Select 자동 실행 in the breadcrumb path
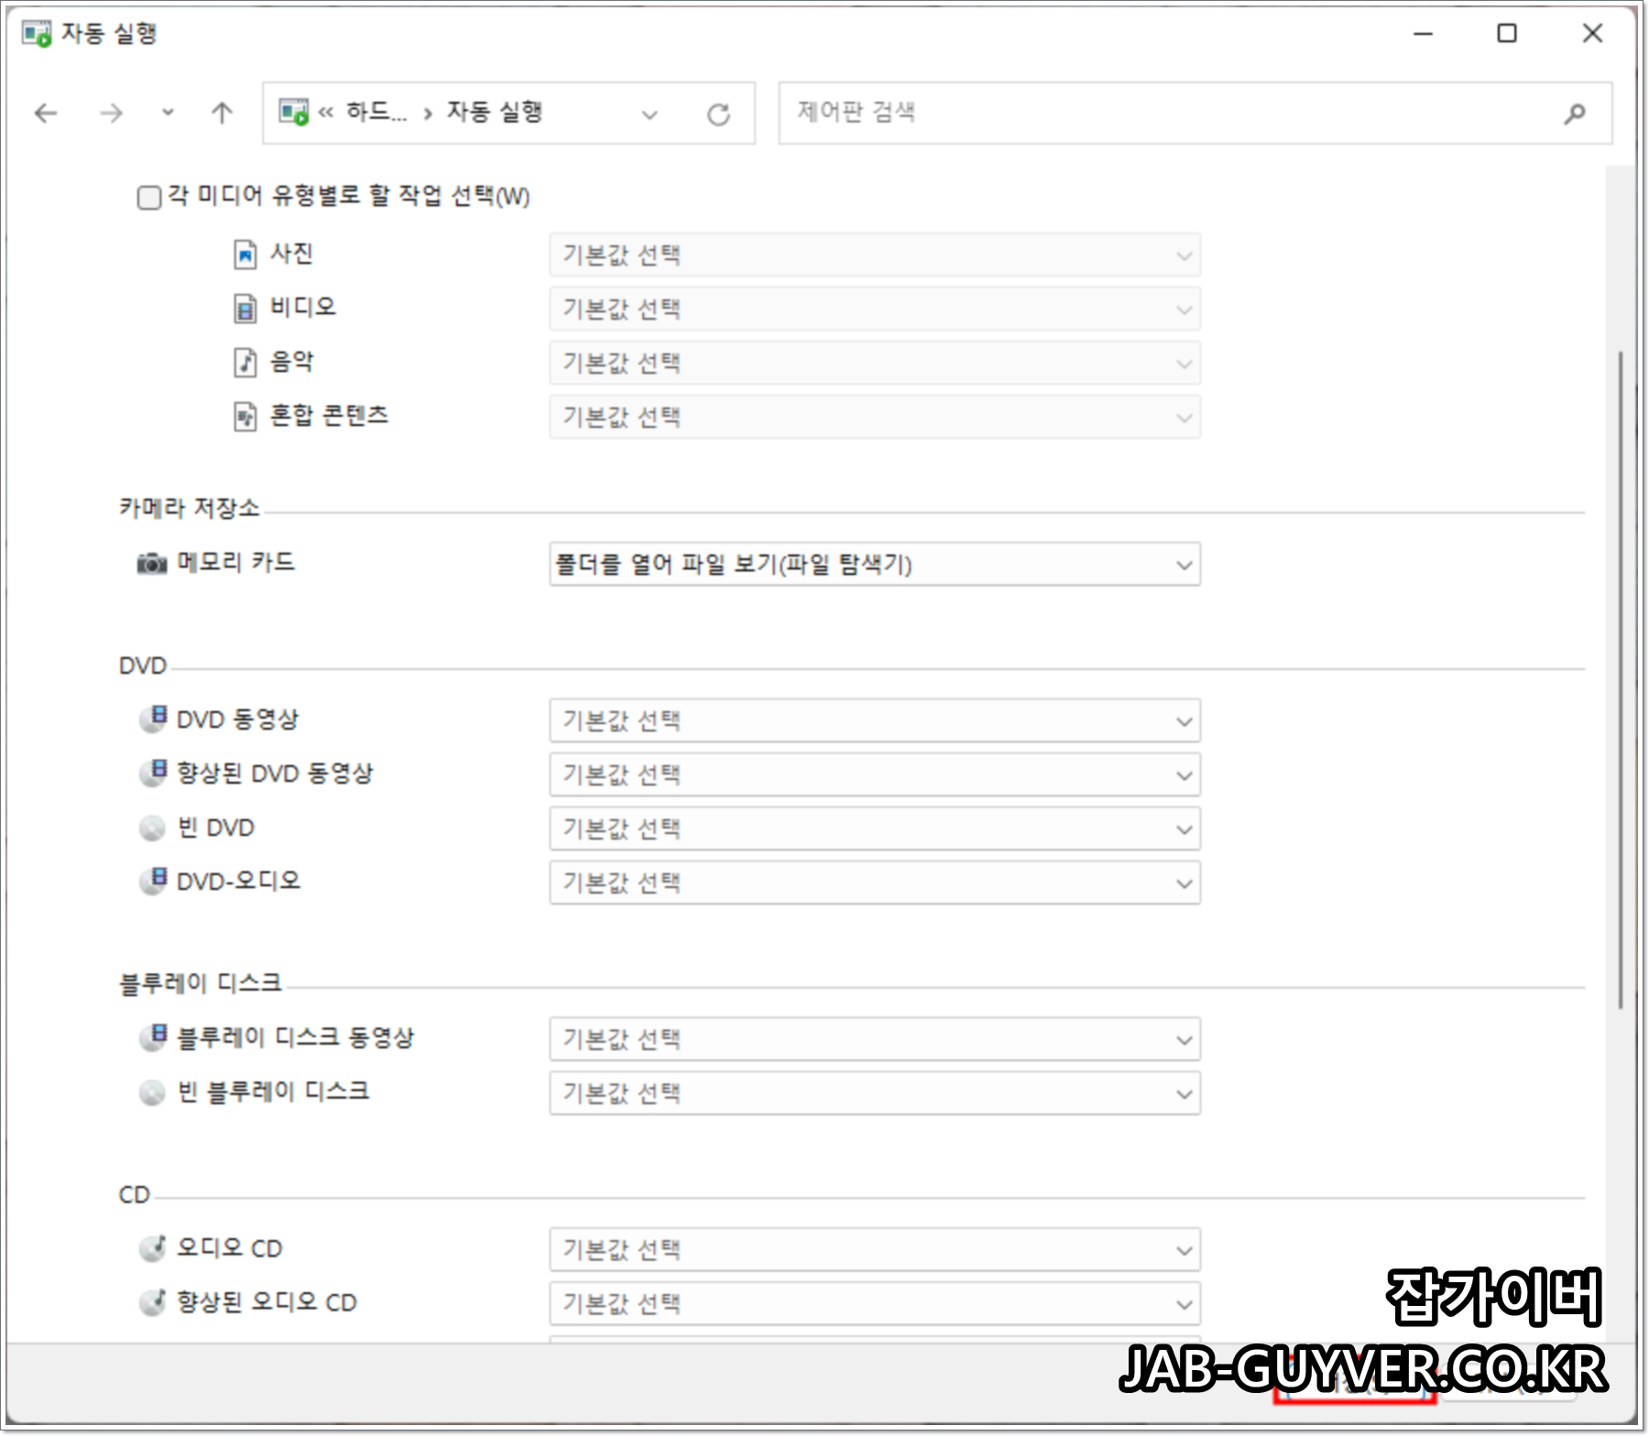This screenshot has height=1436, width=1649. tap(495, 112)
